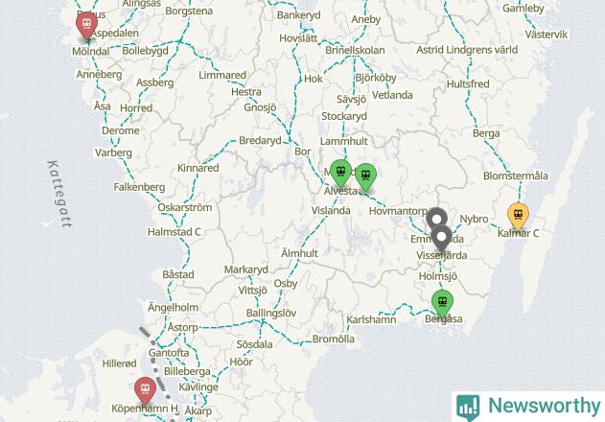Select the Hultsfred label on map
This screenshot has height=422, width=605.
[468, 84]
